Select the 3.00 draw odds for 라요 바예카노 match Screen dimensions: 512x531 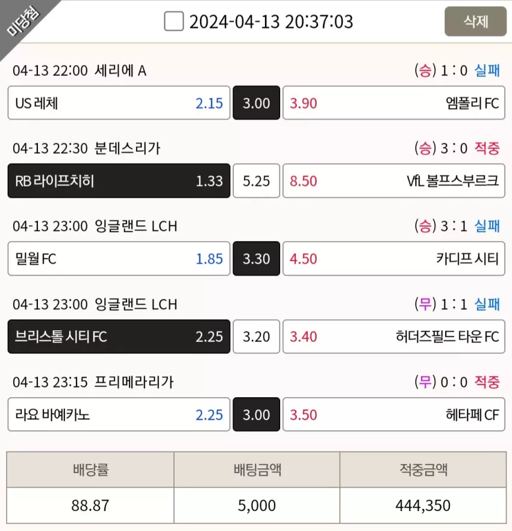257,414
